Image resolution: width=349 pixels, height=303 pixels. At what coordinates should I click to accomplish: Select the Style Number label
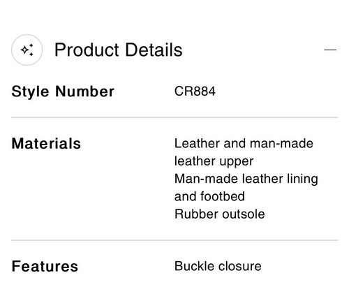[x=63, y=91]
